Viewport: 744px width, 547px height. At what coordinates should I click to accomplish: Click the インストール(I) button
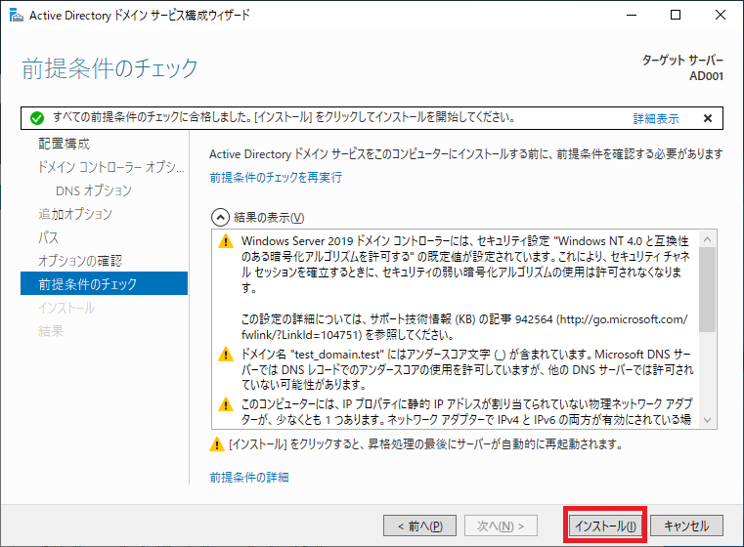[605, 526]
